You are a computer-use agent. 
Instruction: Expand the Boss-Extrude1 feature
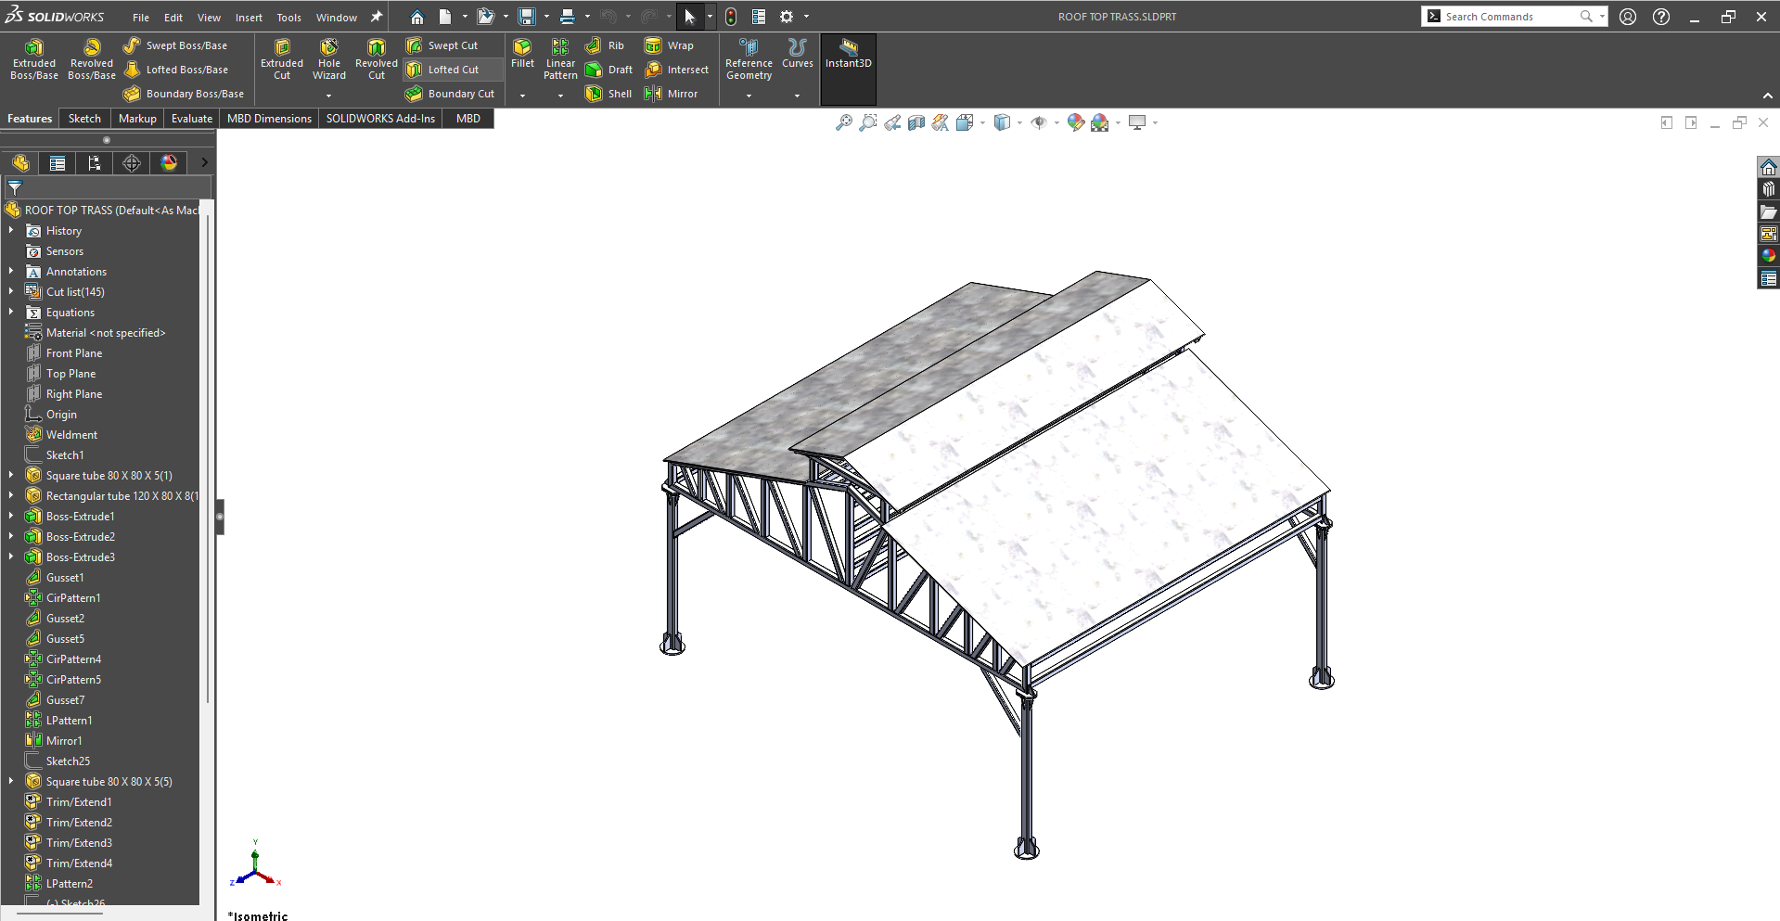11,516
